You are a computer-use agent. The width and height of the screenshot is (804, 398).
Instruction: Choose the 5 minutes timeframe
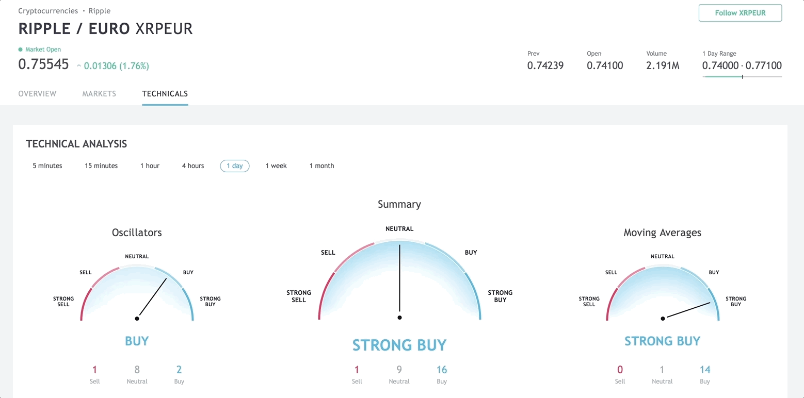[47, 165]
